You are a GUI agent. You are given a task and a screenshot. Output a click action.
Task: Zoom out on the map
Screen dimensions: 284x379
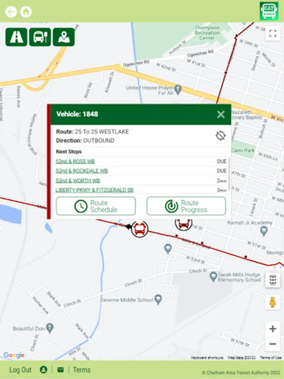273,344
